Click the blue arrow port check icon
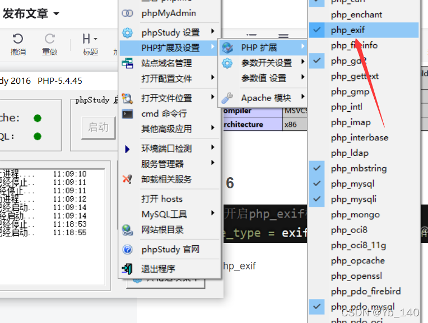Viewport: 428px width, 323px height. pyautogui.click(x=127, y=149)
